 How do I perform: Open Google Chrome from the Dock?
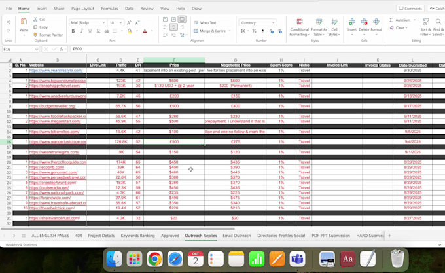(x=154, y=259)
